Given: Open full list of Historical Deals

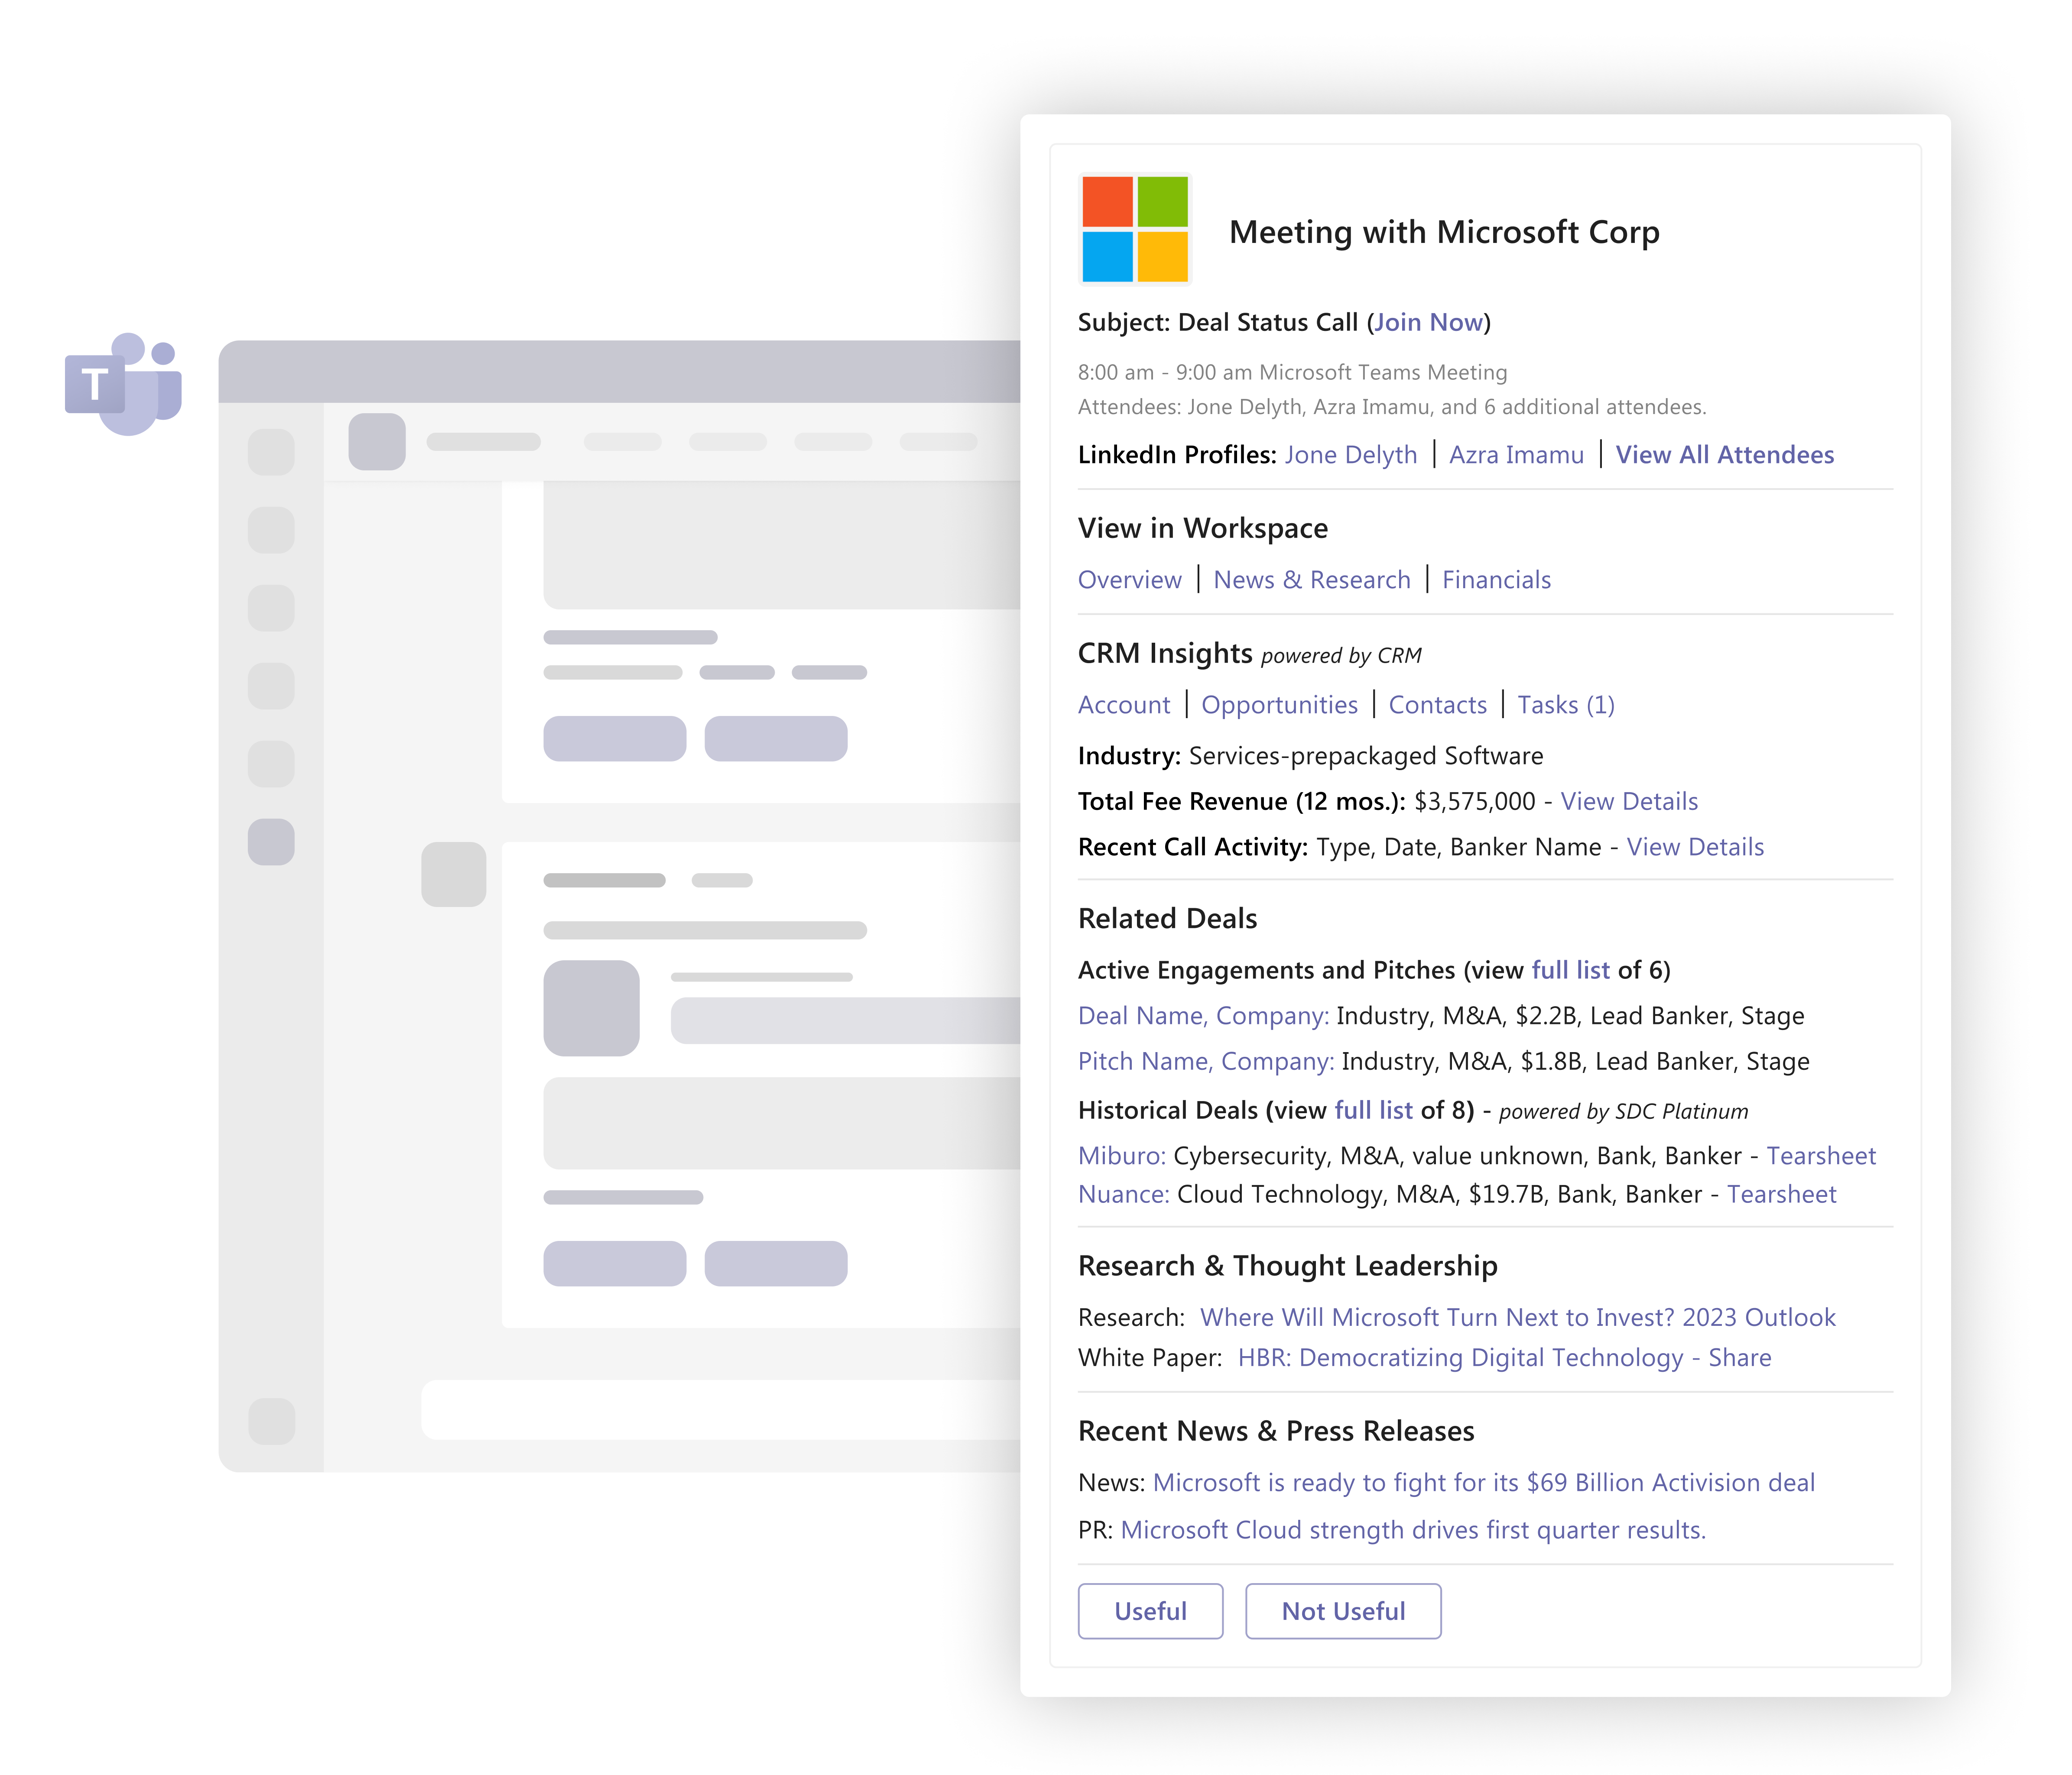Looking at the screenshot, I should 1374,1111.
